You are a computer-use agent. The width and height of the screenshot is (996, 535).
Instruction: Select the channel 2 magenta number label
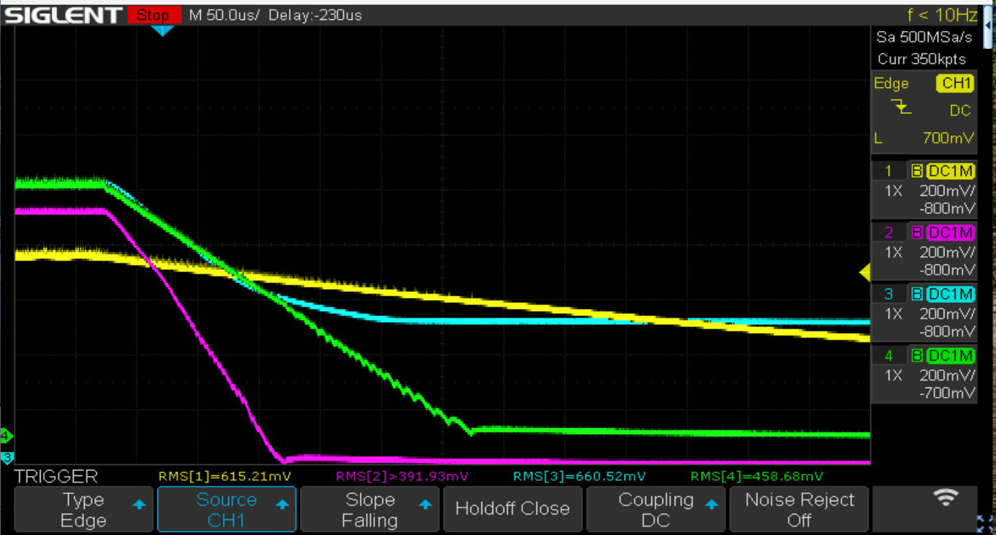click(x=889, y=233)
